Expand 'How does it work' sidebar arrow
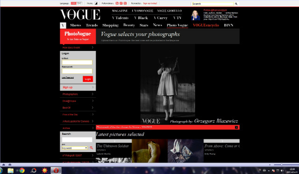This screenshot has height=174, width=299. [93, 47]
